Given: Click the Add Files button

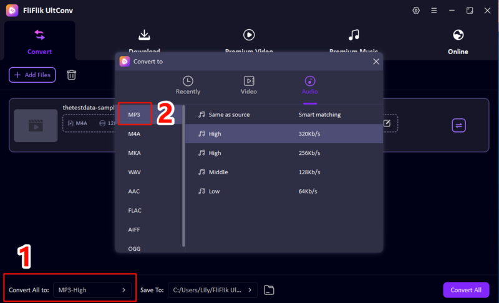Looking at the screenshot, I should tap(32, 75).
